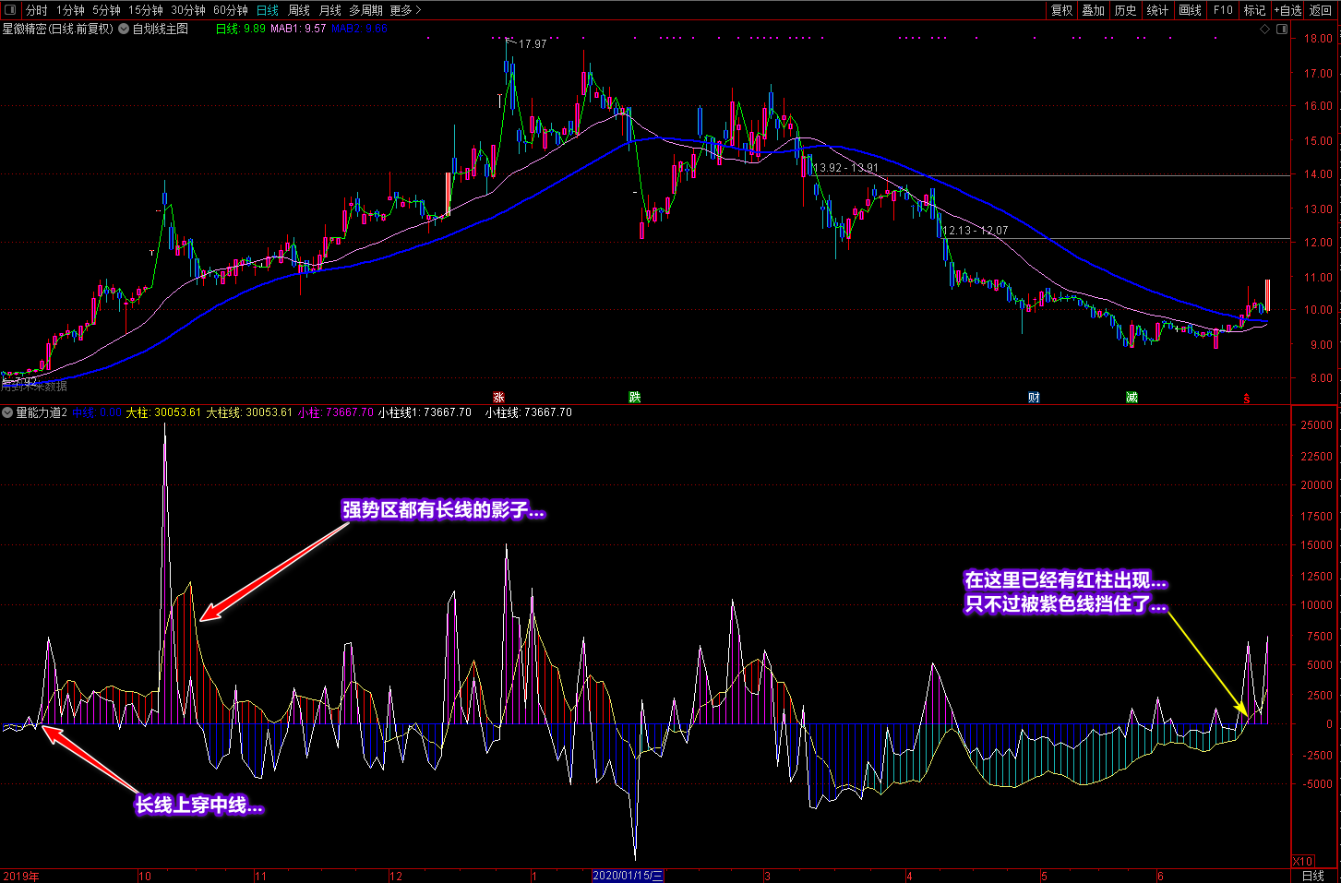
Task: Switch to 周线 weekly period
Action: 299,10
